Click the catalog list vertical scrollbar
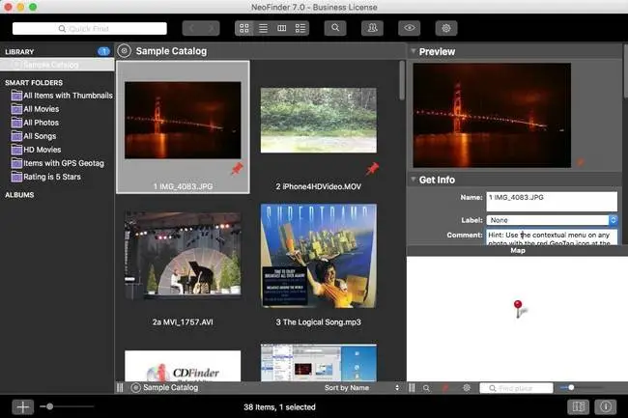 (x=402, y=80)
